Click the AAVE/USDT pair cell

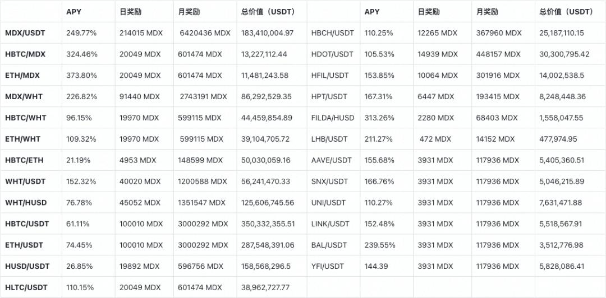point(332,160)
